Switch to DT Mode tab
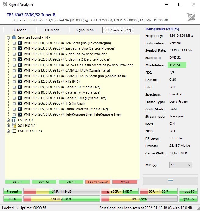This screenshot has height=211, width=200. pos(52,30)
